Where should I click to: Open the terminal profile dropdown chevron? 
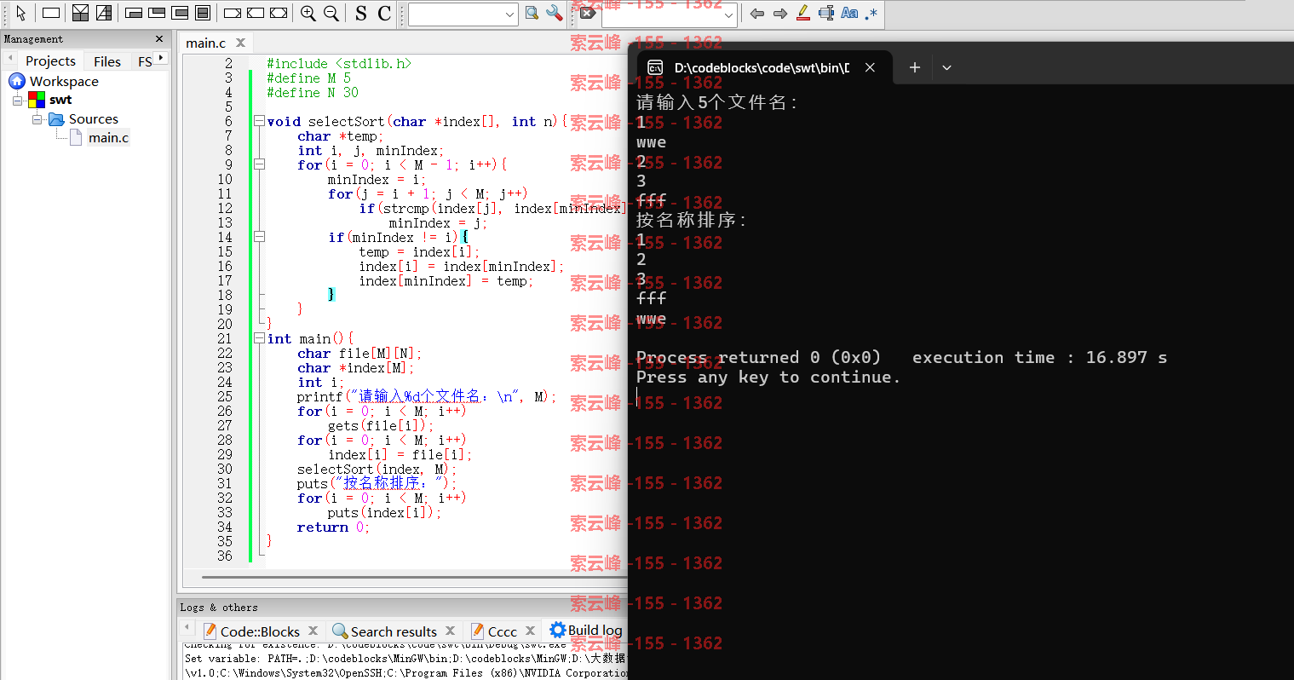click(946, 67)
